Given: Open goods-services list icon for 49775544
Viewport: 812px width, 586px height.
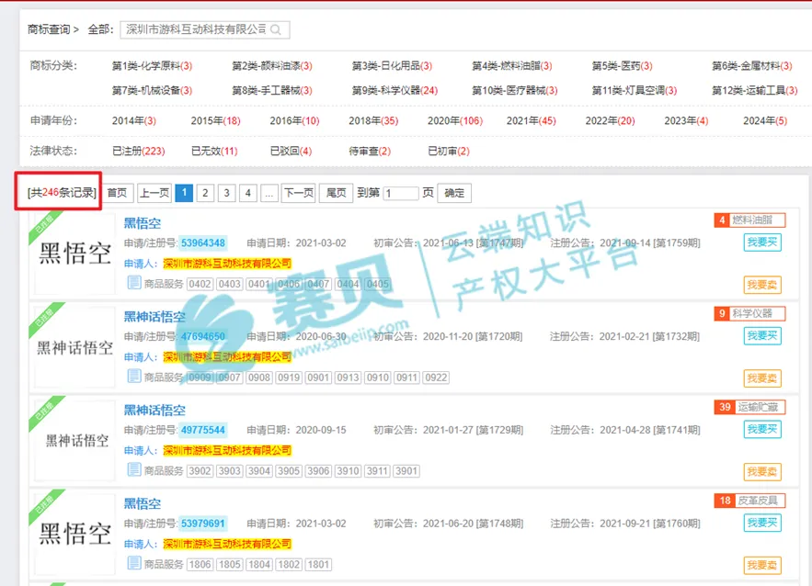Looking at the screenshot, I should coord(134,469).
